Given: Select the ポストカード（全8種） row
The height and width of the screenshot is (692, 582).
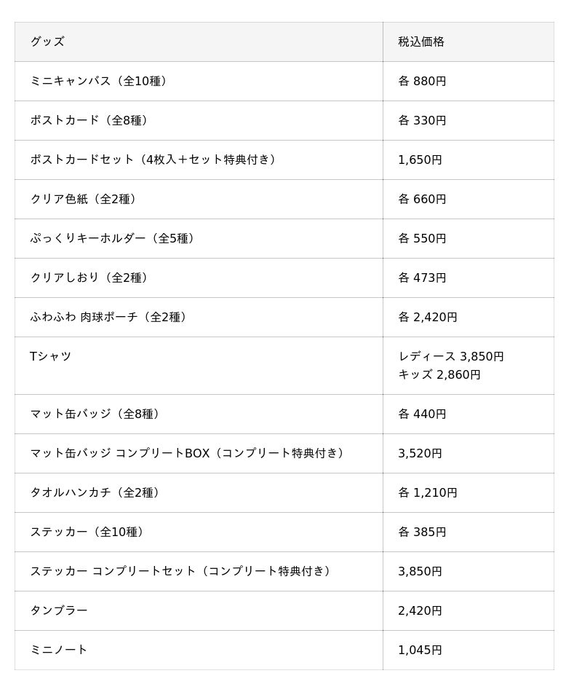Looking at the screenshot, I should [284, 120].
